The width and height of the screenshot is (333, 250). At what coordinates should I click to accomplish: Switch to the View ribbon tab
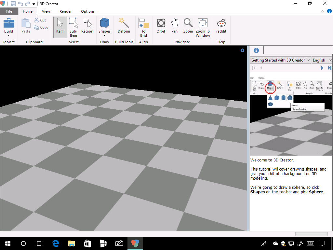pos(46,11)
